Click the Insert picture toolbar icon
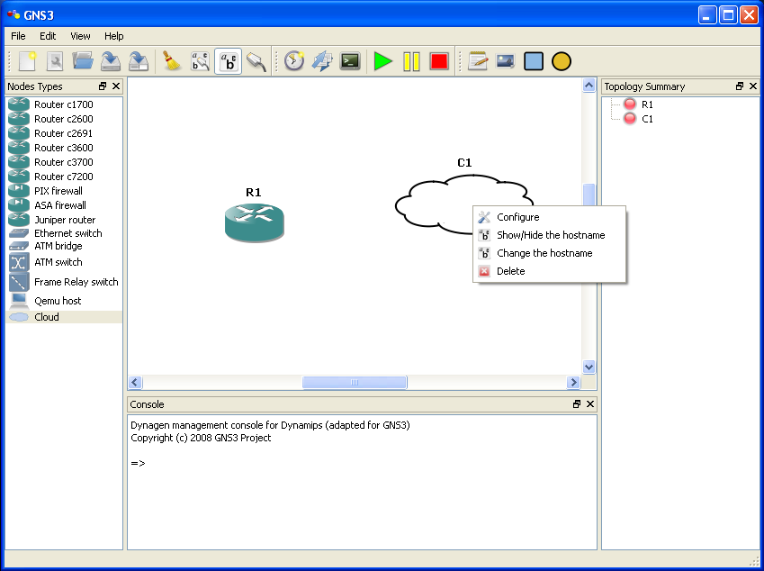The image size is (764, 571). click(505, 61)
